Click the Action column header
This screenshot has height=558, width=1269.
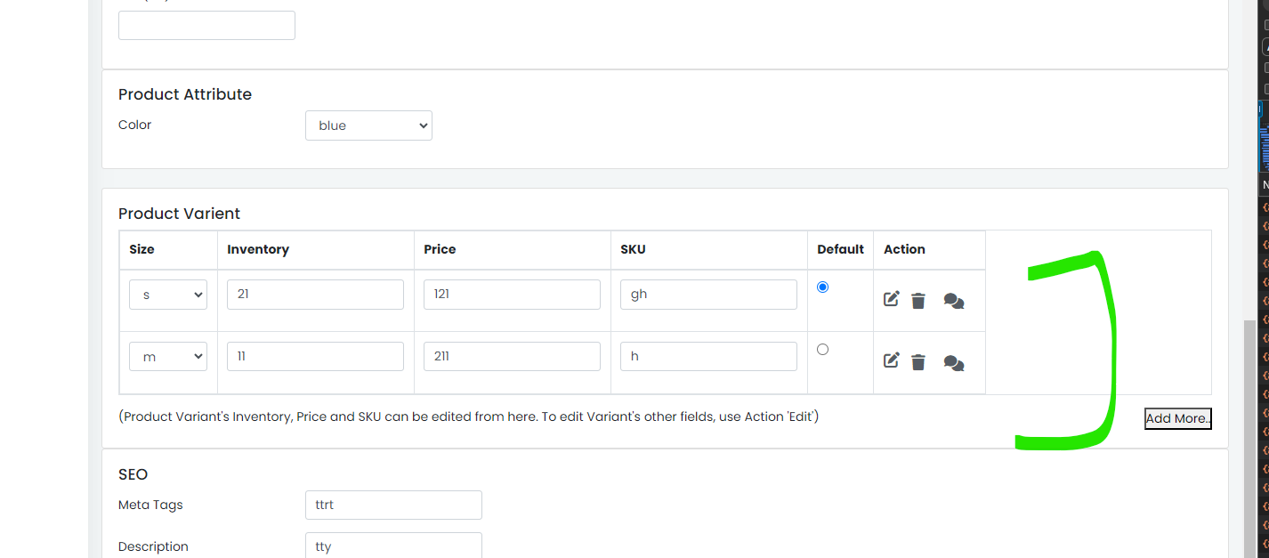coord(904,249)
